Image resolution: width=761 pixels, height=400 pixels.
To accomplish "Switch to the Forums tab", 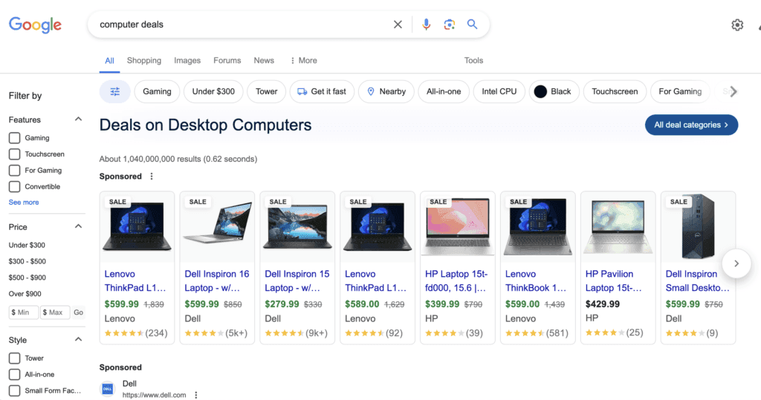I will [227, 61].
